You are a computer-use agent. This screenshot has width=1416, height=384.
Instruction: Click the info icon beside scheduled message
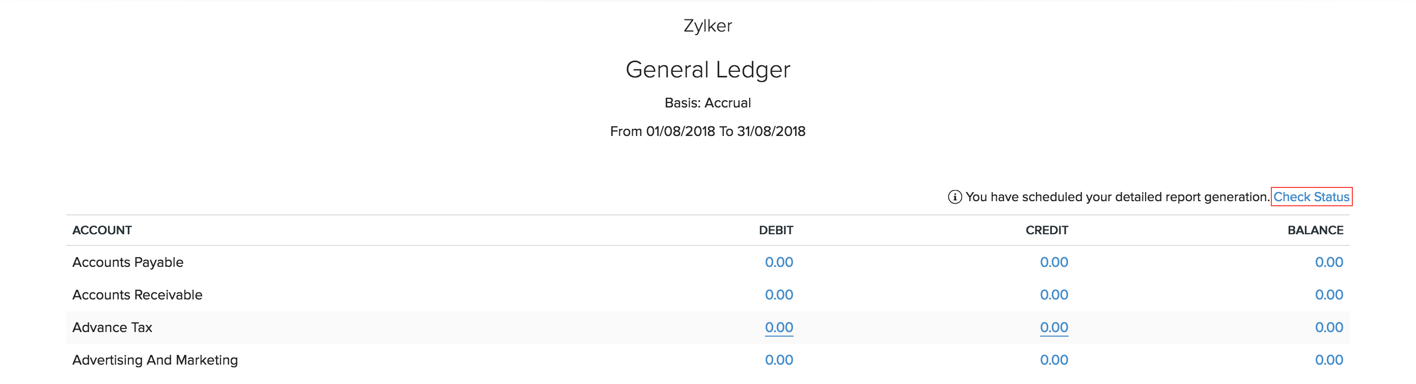(x=955, y=197)
